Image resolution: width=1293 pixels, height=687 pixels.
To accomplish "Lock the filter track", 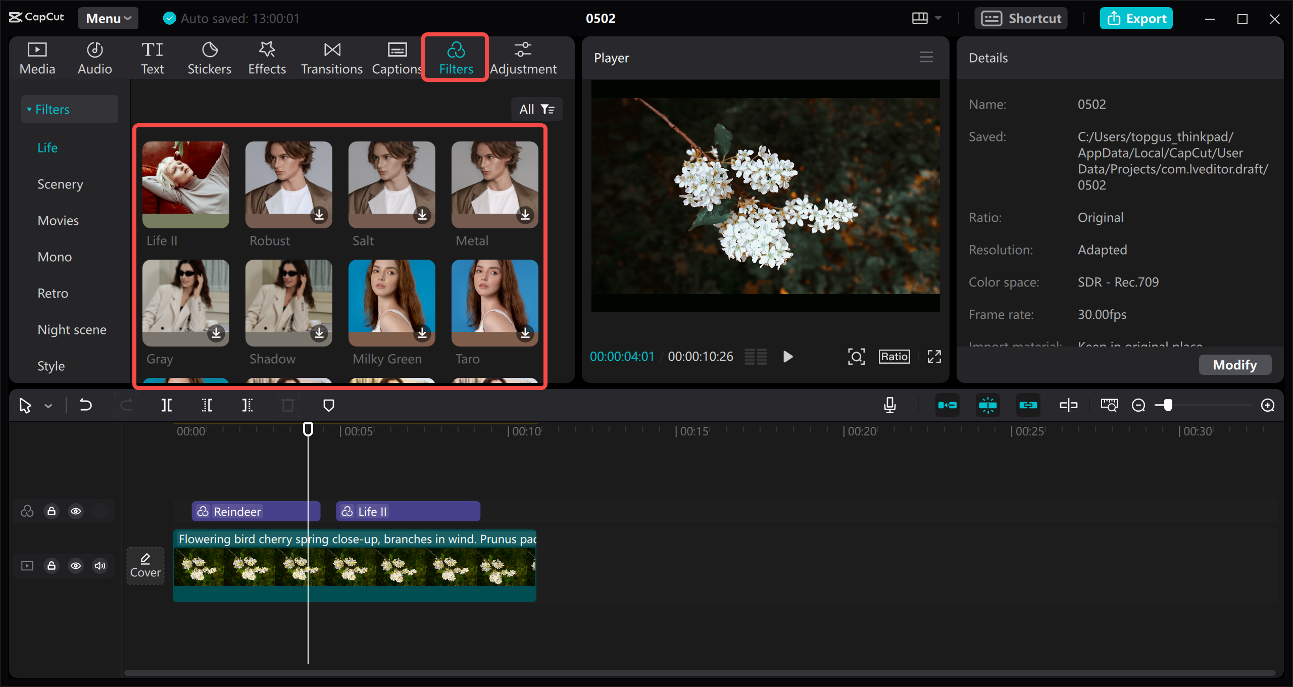I will (51, 511).
